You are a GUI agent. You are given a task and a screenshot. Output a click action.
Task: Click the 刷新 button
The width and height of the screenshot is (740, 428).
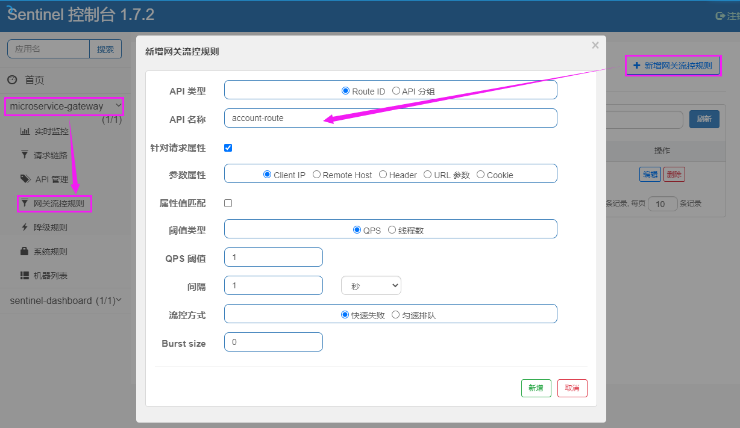pyautogui.click(x=704, y=119)
